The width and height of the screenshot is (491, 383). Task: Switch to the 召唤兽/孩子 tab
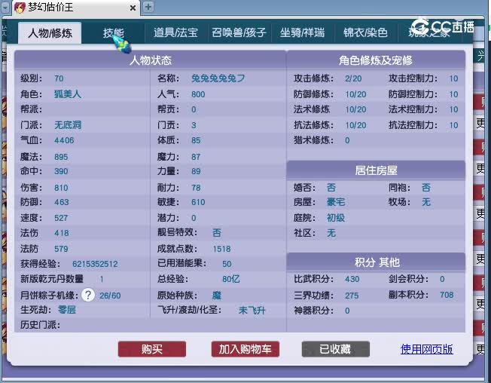(x=239, y=32)
